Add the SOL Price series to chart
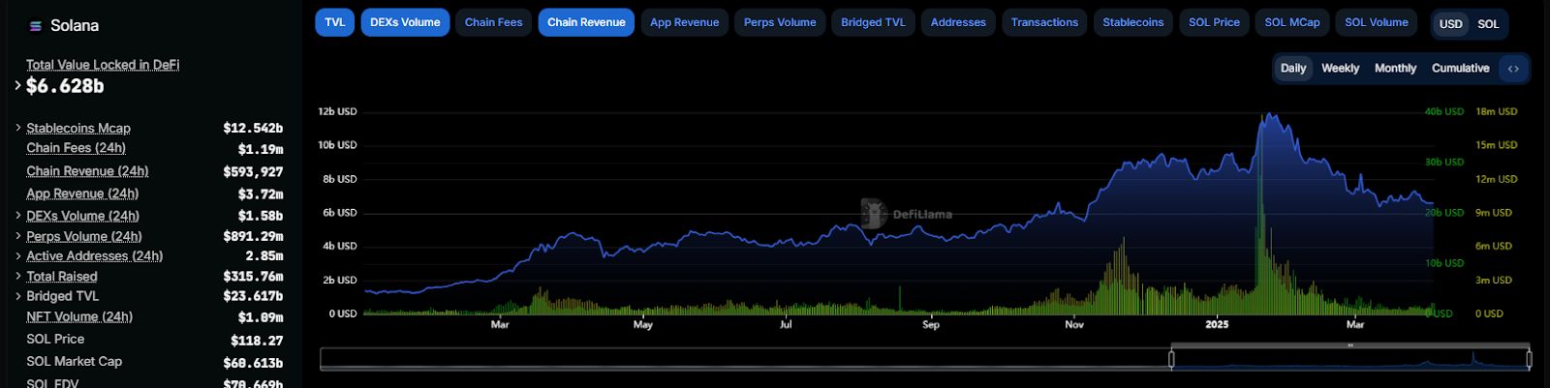This screenshot has width=1550, height=388. click(x=1214, y=22)
